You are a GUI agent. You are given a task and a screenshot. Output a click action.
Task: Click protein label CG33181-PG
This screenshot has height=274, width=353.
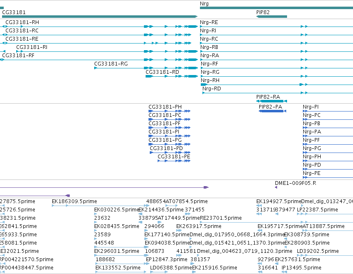[165, 140]
